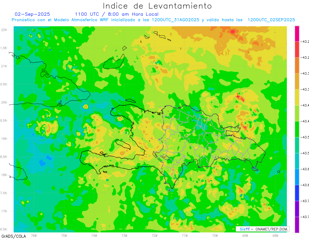Click the '17N' latitude label
Screen dimensions: 309x239
click(x=4, y=211)
